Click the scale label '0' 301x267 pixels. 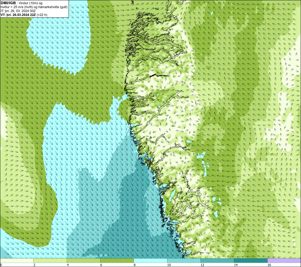click(x=1, y=265)
